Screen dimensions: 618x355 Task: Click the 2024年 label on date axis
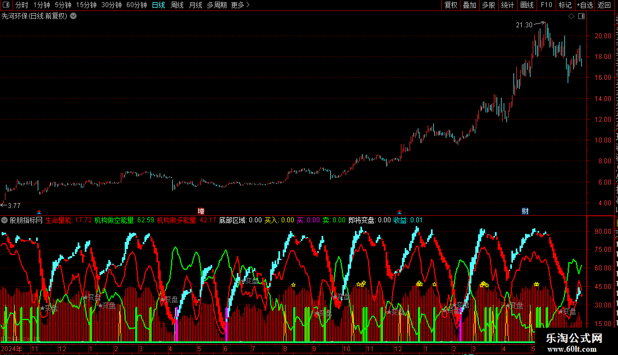(x=11, y=349)
